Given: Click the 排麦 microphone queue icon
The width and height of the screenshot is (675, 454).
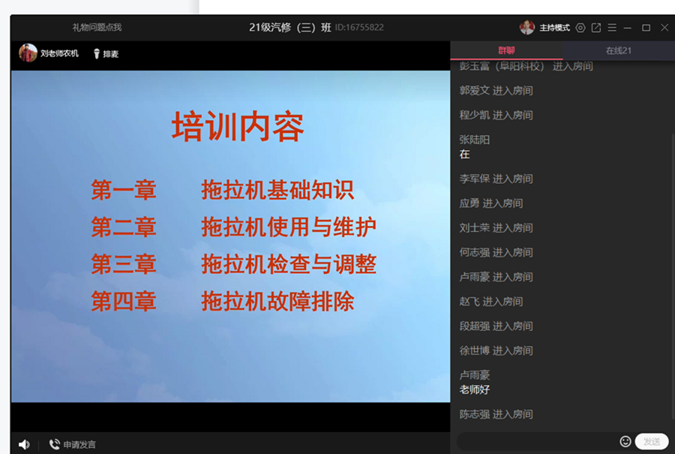Looking at the screenshot, I should click(97, 53).
